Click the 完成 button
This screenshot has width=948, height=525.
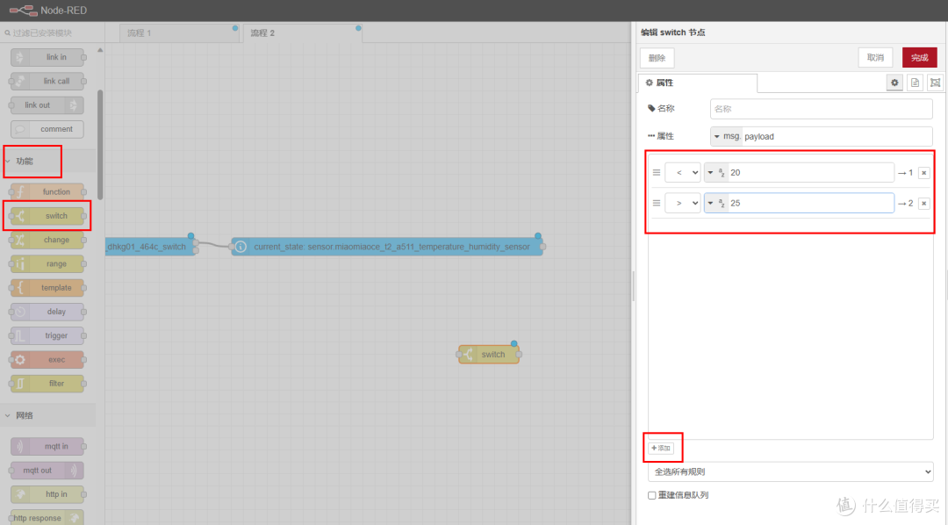920,57
